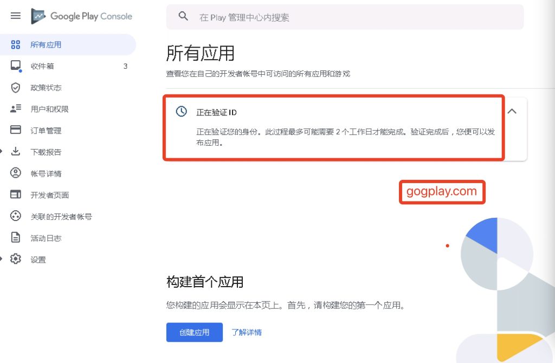Image resolution: width=555 pixels, height=363 pixels.
Task: Open 用户和权限 via its sidebar icon
Action: tap(17, 108)
